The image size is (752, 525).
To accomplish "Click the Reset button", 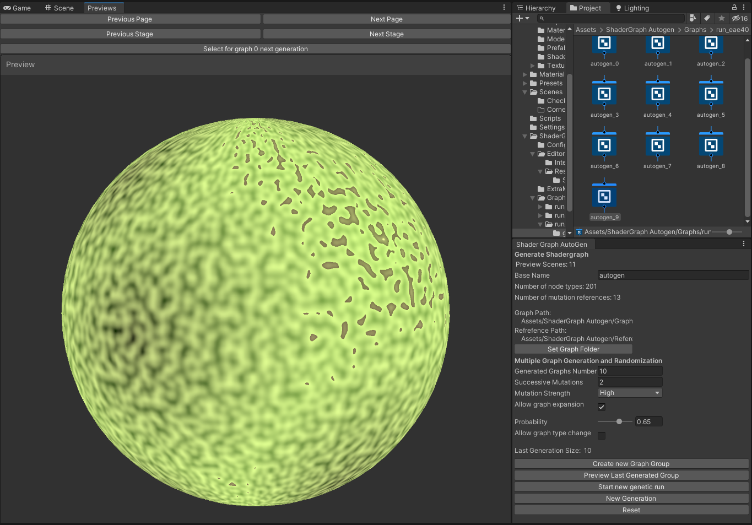I will 631,510.
